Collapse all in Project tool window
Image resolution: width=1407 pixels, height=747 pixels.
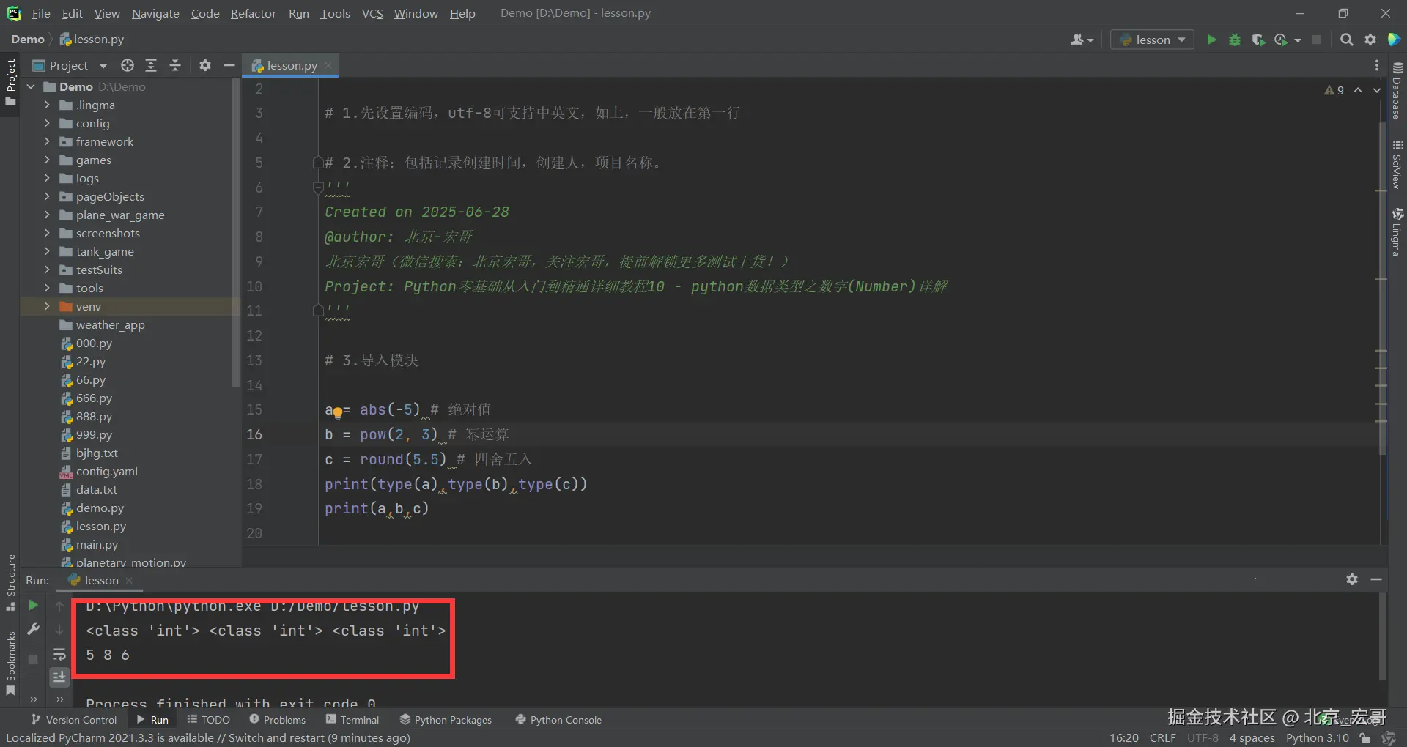point(175,65)
